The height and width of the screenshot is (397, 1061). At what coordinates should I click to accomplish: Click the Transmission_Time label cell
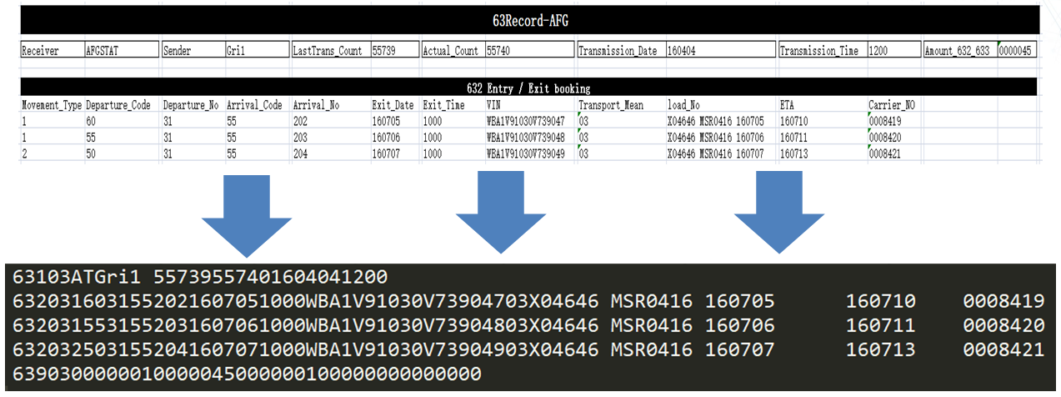click(x=823, y=50)
